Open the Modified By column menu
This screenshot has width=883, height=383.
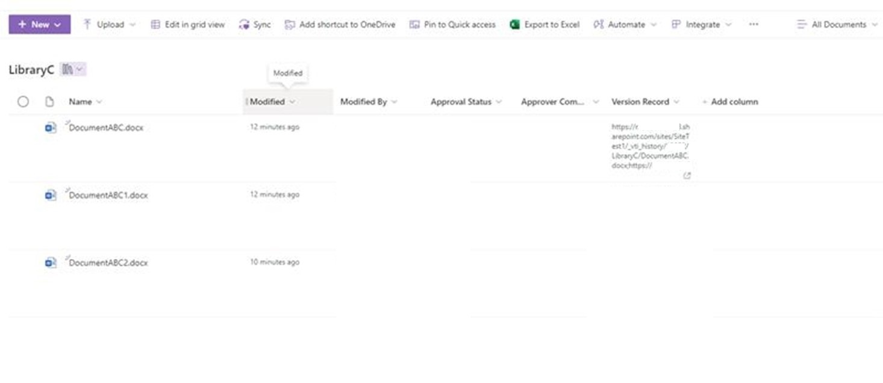pos(369,102)
